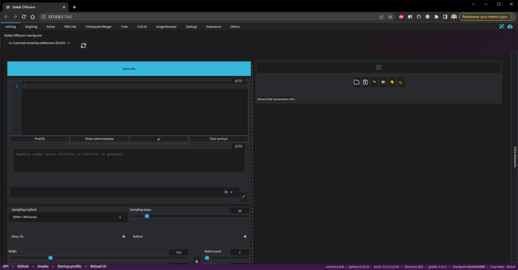Click the save image floppy disk icon
The width and height of the screenshot is (518, 270).
(365, 82)
